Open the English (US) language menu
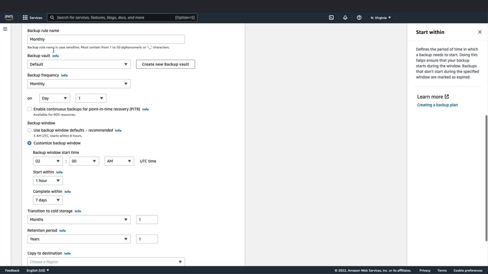This screenshot has width=488, height=274. [38, 270]
